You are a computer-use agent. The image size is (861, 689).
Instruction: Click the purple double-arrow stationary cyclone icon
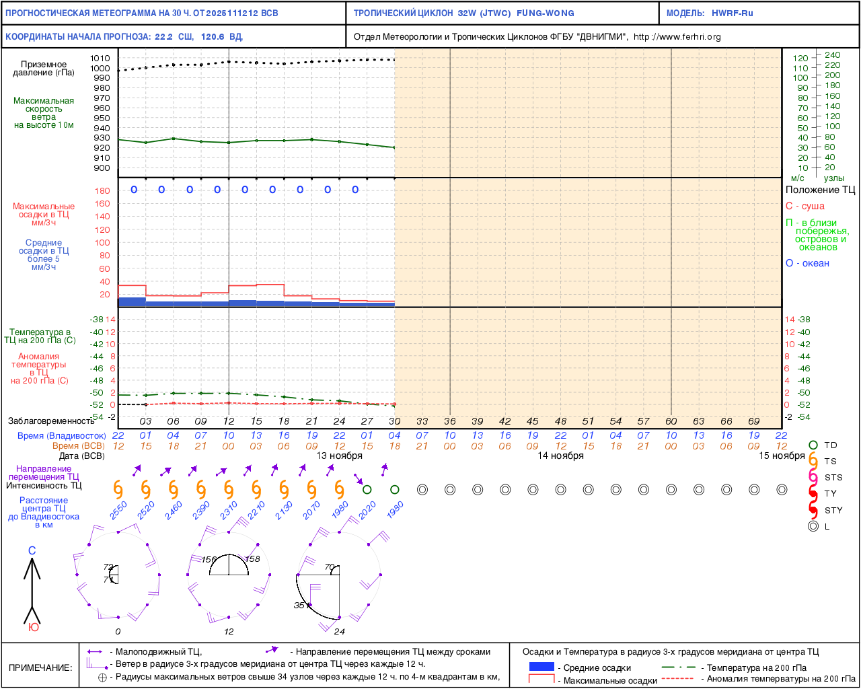click(94, 651)
